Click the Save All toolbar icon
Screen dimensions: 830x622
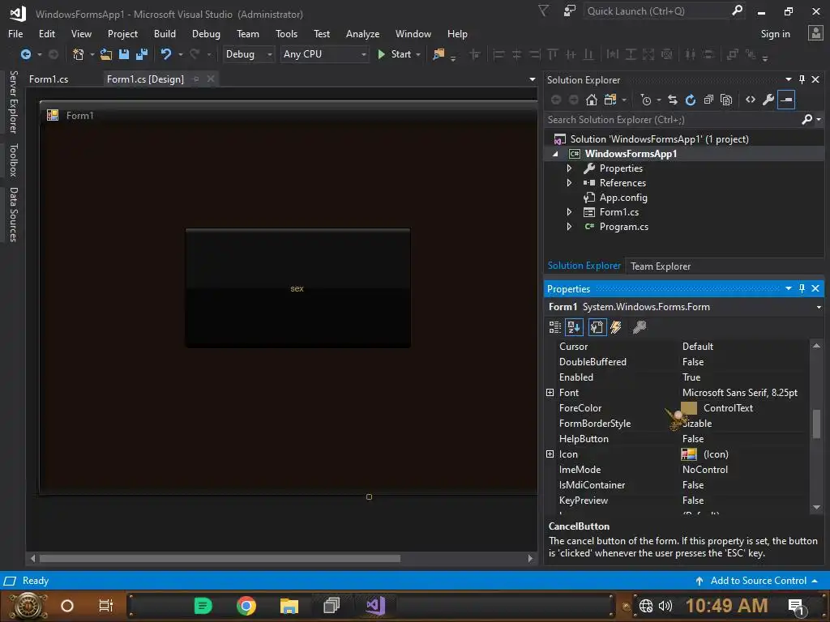coord(141,54)
